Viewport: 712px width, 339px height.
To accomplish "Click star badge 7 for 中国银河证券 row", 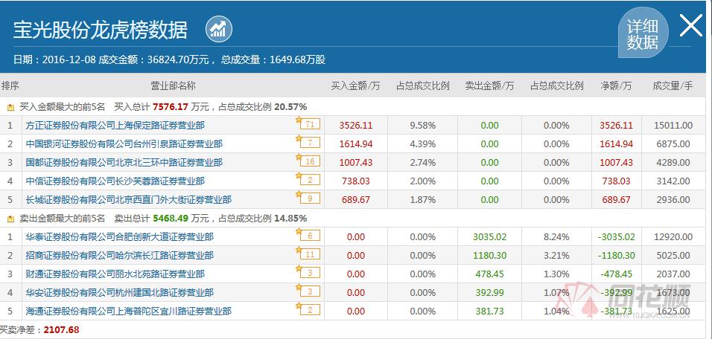I will coord(308,142).
